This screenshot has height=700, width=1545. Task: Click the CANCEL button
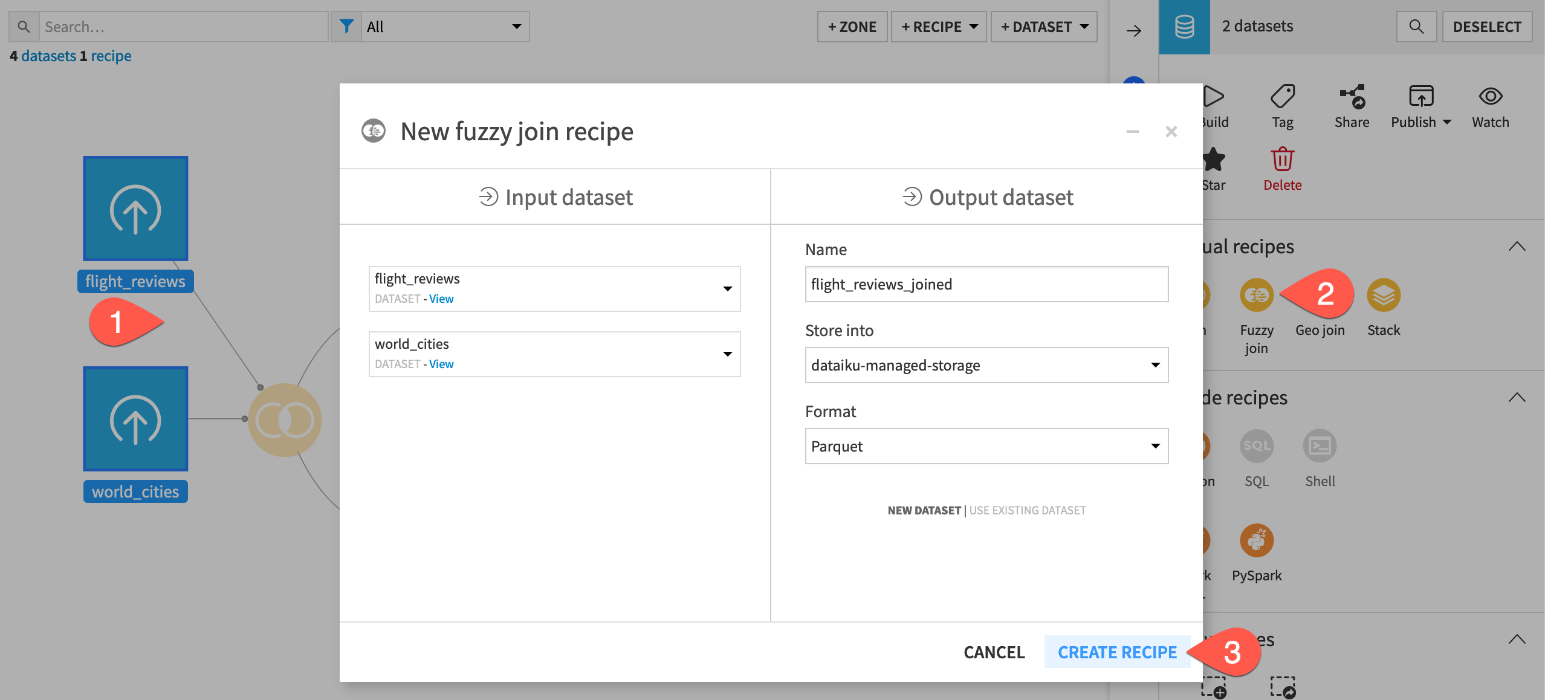(994, 652)
